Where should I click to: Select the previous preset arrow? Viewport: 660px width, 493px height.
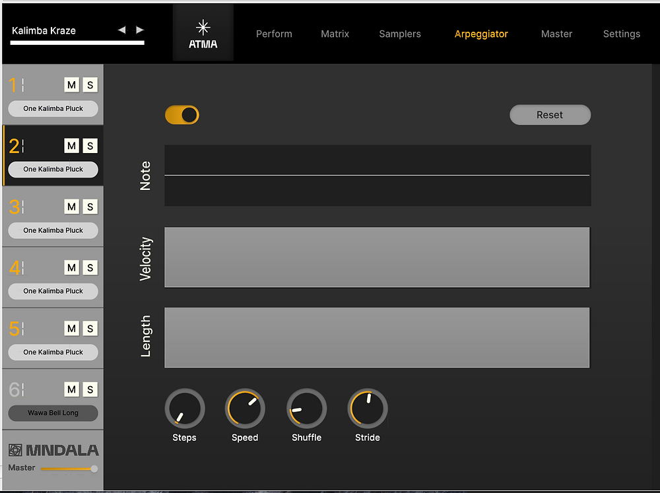(x=121, y=30)
